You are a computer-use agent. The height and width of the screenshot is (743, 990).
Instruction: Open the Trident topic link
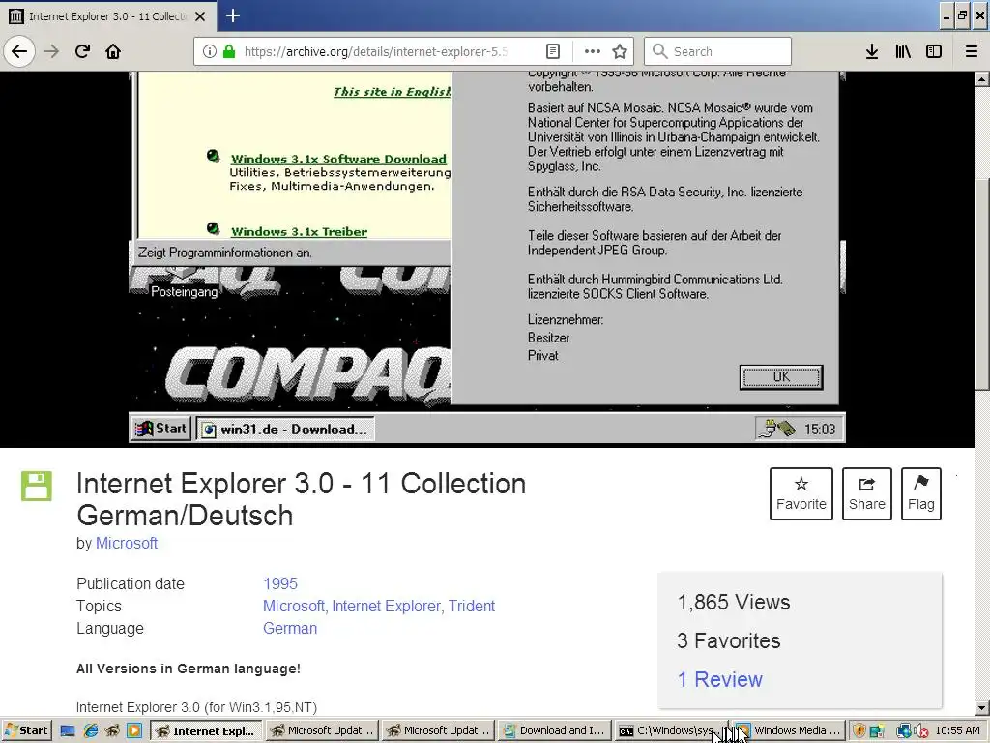[472, 606]
